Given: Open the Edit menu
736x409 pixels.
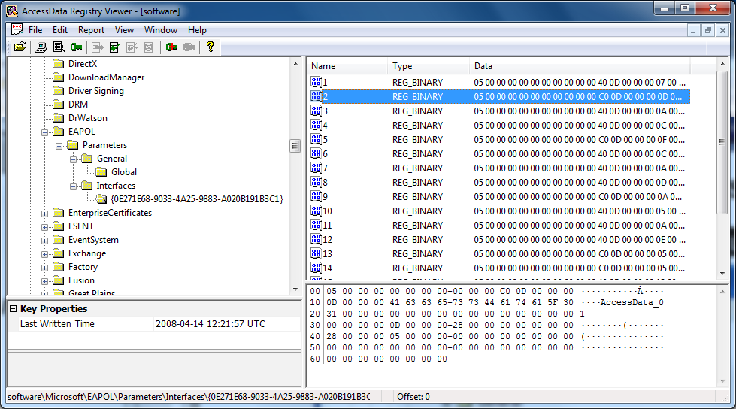Looking at the screenshot, I should point(60,30).
